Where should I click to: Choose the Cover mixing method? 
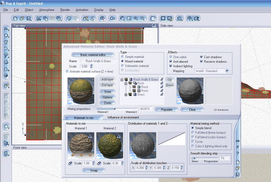click(x=192, y=142)
